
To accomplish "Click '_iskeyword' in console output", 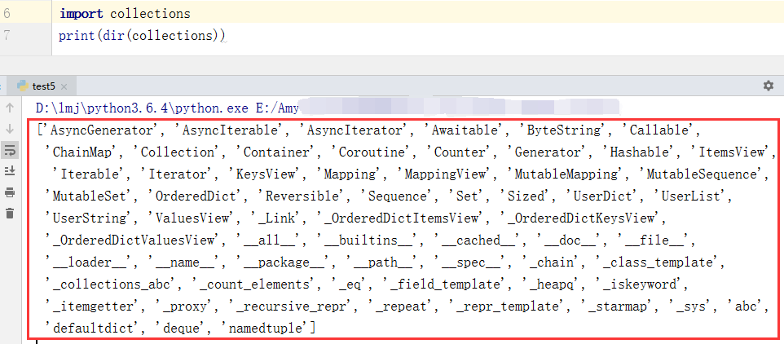I will [641, 284].
